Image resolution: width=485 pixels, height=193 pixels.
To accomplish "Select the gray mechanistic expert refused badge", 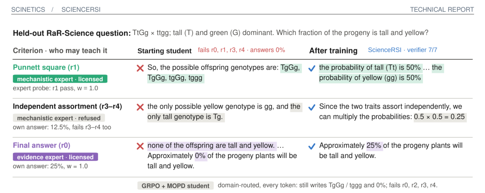I will [59, 118].
